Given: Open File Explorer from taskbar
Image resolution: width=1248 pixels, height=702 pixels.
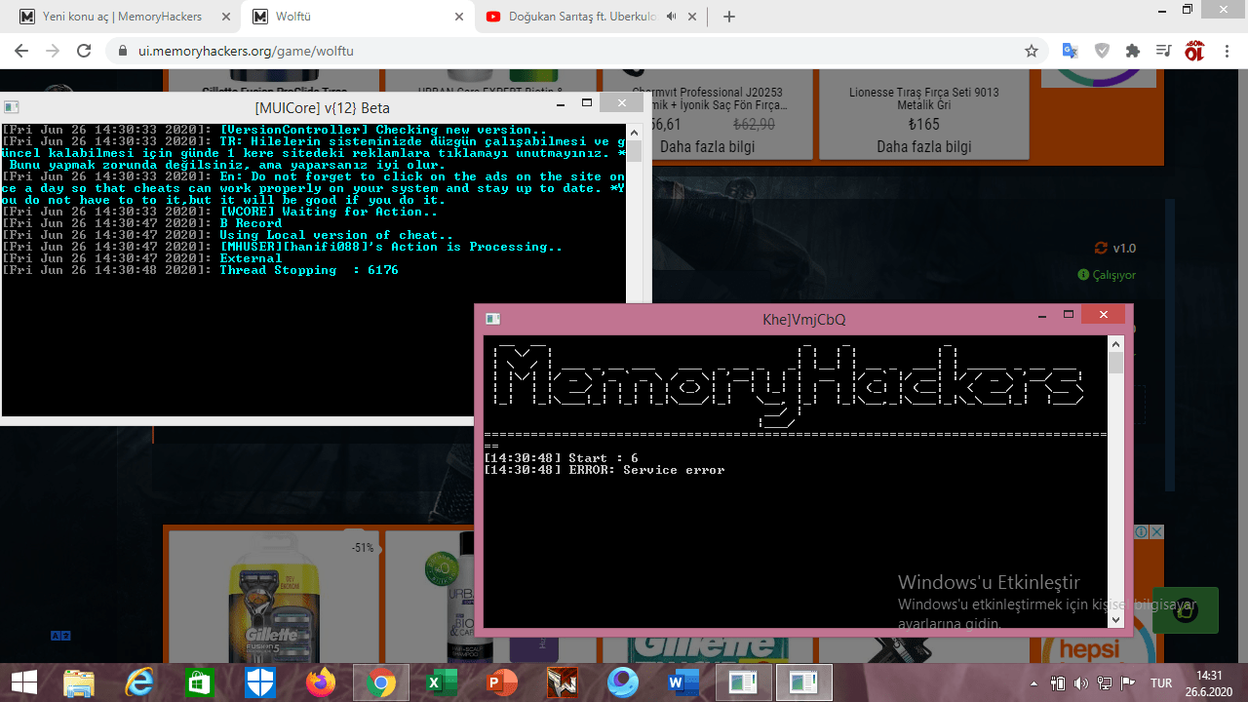Looking at the screenshot, I should coord(79,682).
